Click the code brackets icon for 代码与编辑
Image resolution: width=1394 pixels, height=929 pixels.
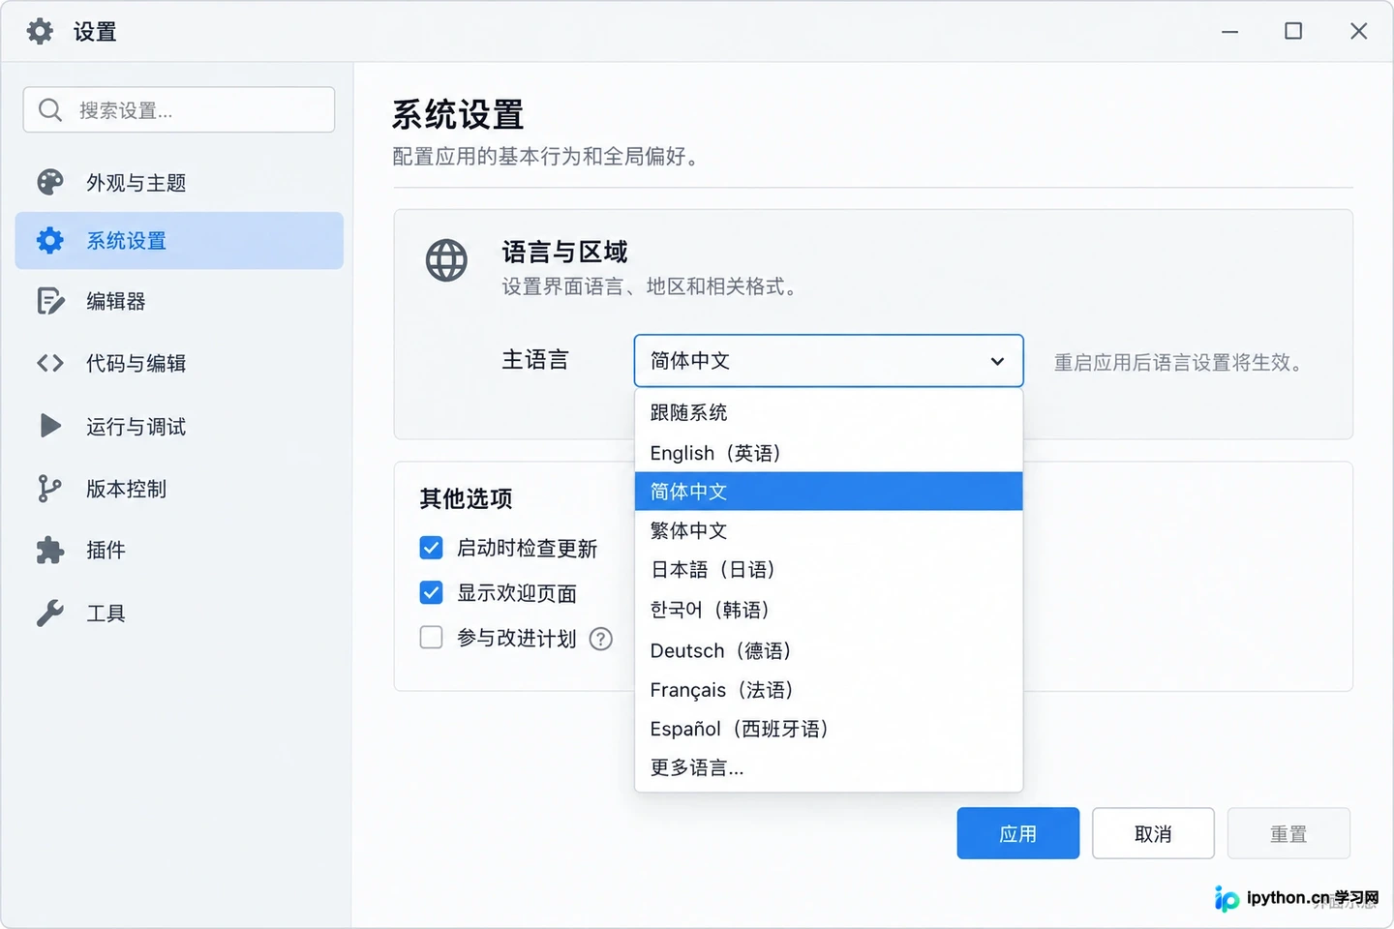pos(50,363)
